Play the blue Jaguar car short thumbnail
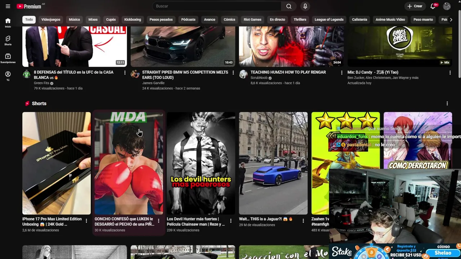 273,163
